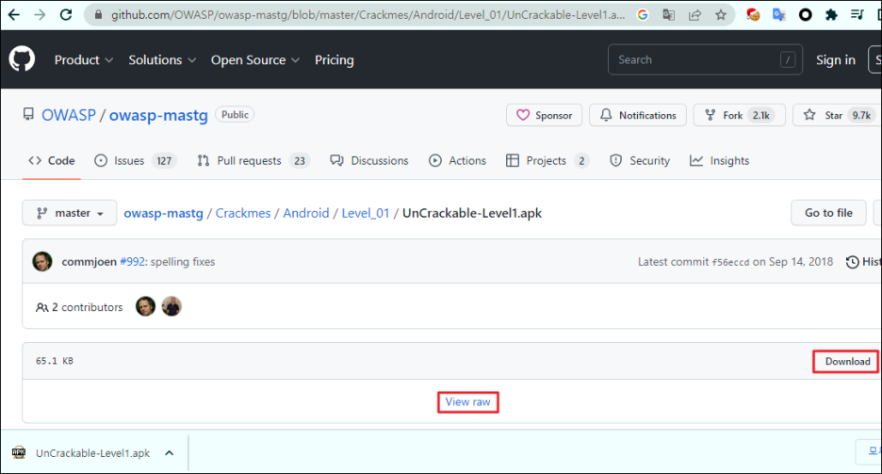Image resolution: width=882 pixels, height=474 pixels.
Task: Click the translate page icon in the address bar
Action: coord(668,15)
